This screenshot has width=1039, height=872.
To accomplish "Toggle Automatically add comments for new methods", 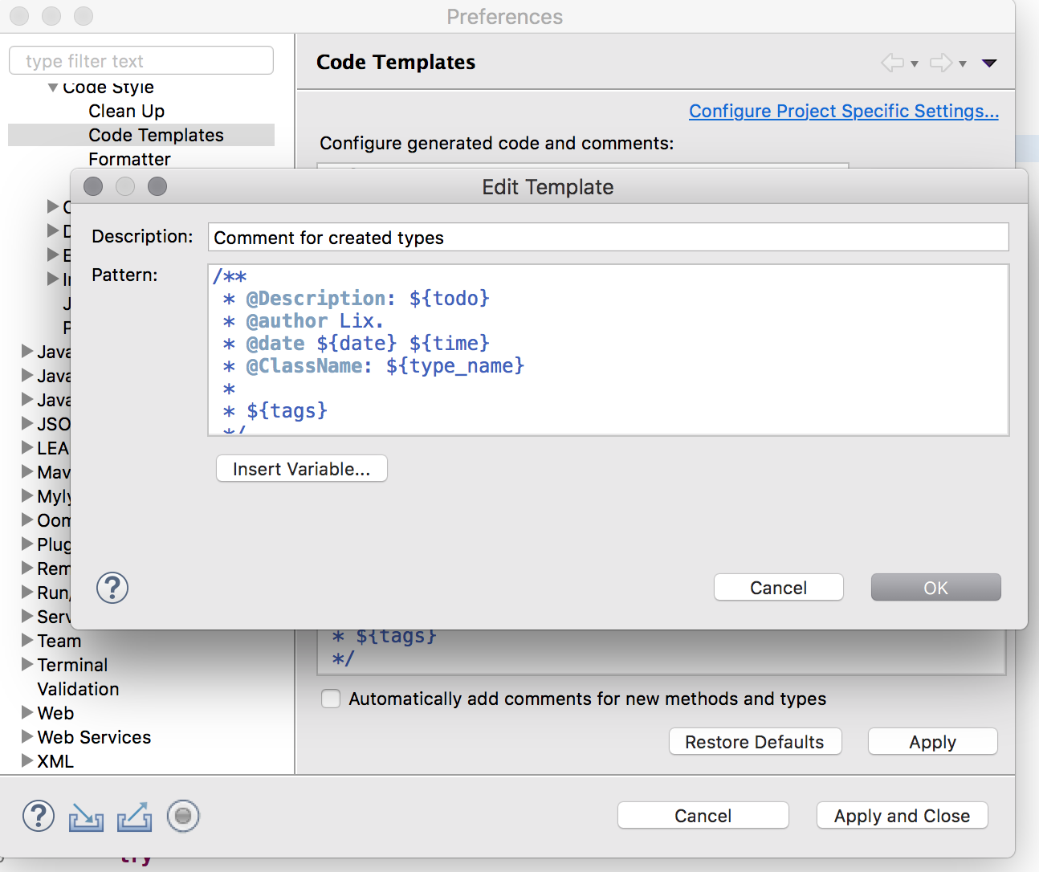I will coord(331,699).
